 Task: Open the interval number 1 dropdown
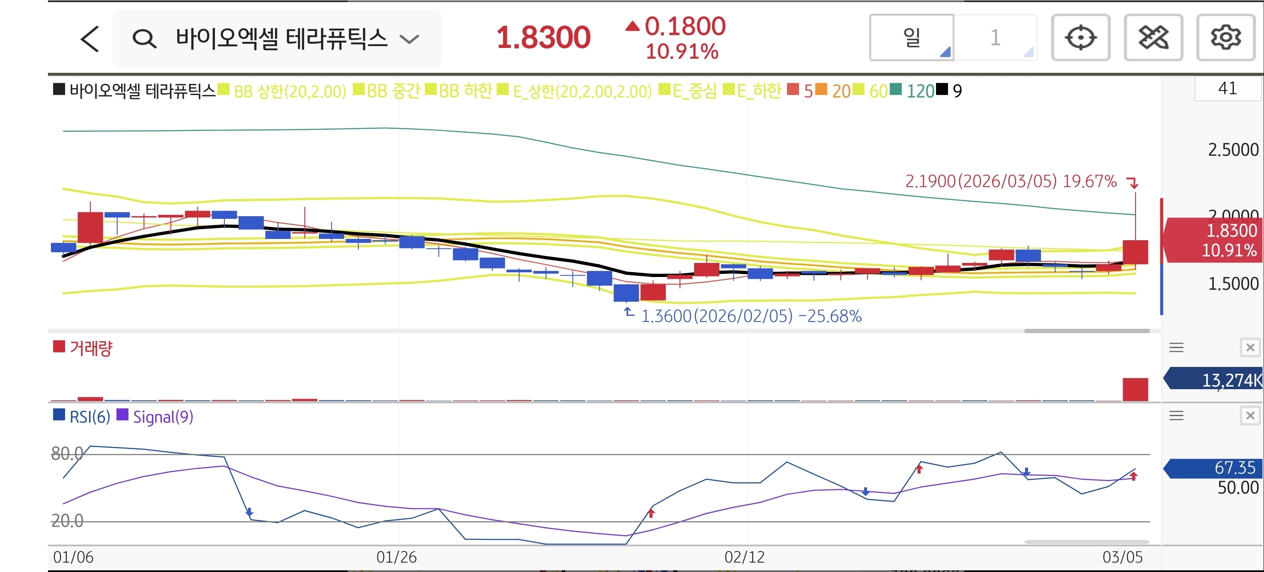point(995,38)
